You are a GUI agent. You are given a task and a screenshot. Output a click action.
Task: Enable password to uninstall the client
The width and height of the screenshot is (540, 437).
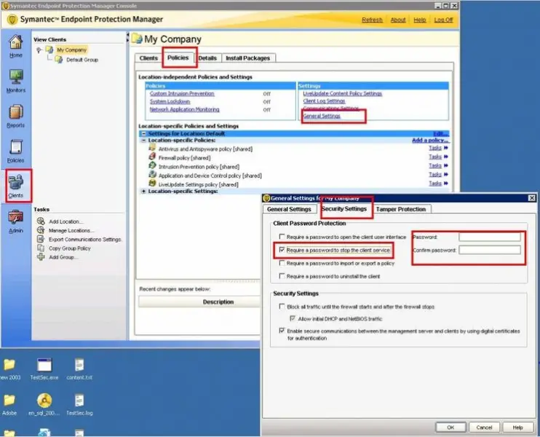coord(282,276)
